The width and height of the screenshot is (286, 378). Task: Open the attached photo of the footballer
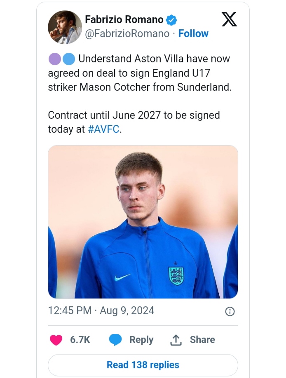point(143,222)
